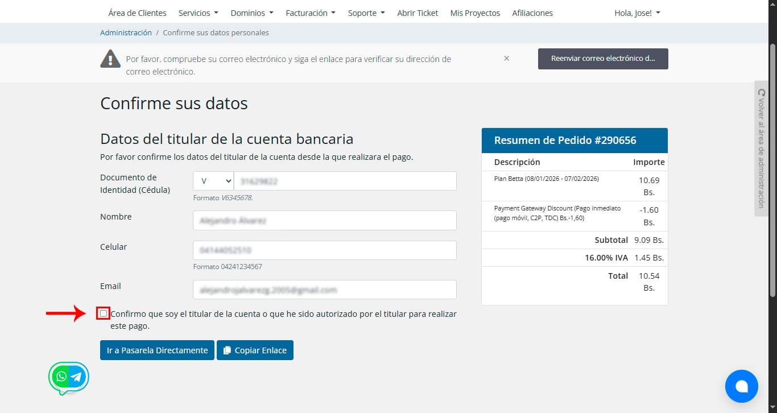Expand the Facturación menu

click(311, 13)
